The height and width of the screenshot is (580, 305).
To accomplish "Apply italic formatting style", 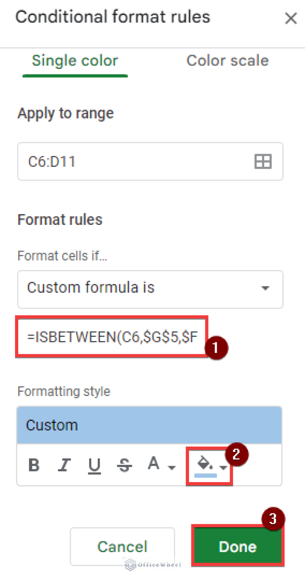I will 64,465.
